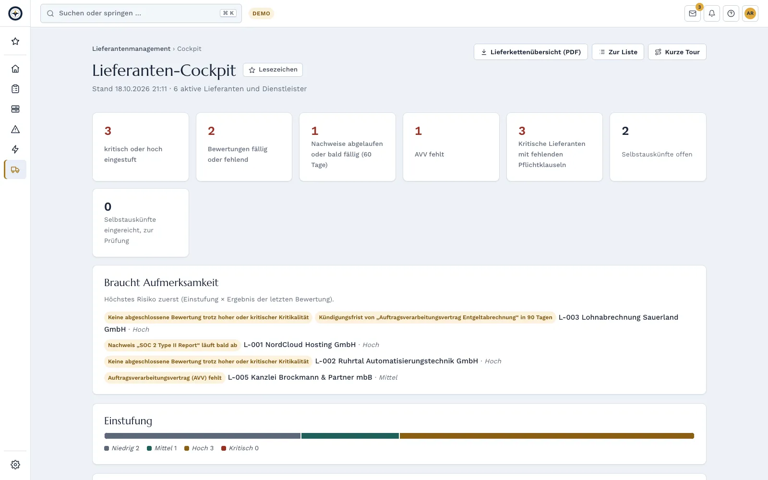Viewport: 768px width, 480px height.
Task: Open 'AVV fehlt' card
Action: pos(451,147)
